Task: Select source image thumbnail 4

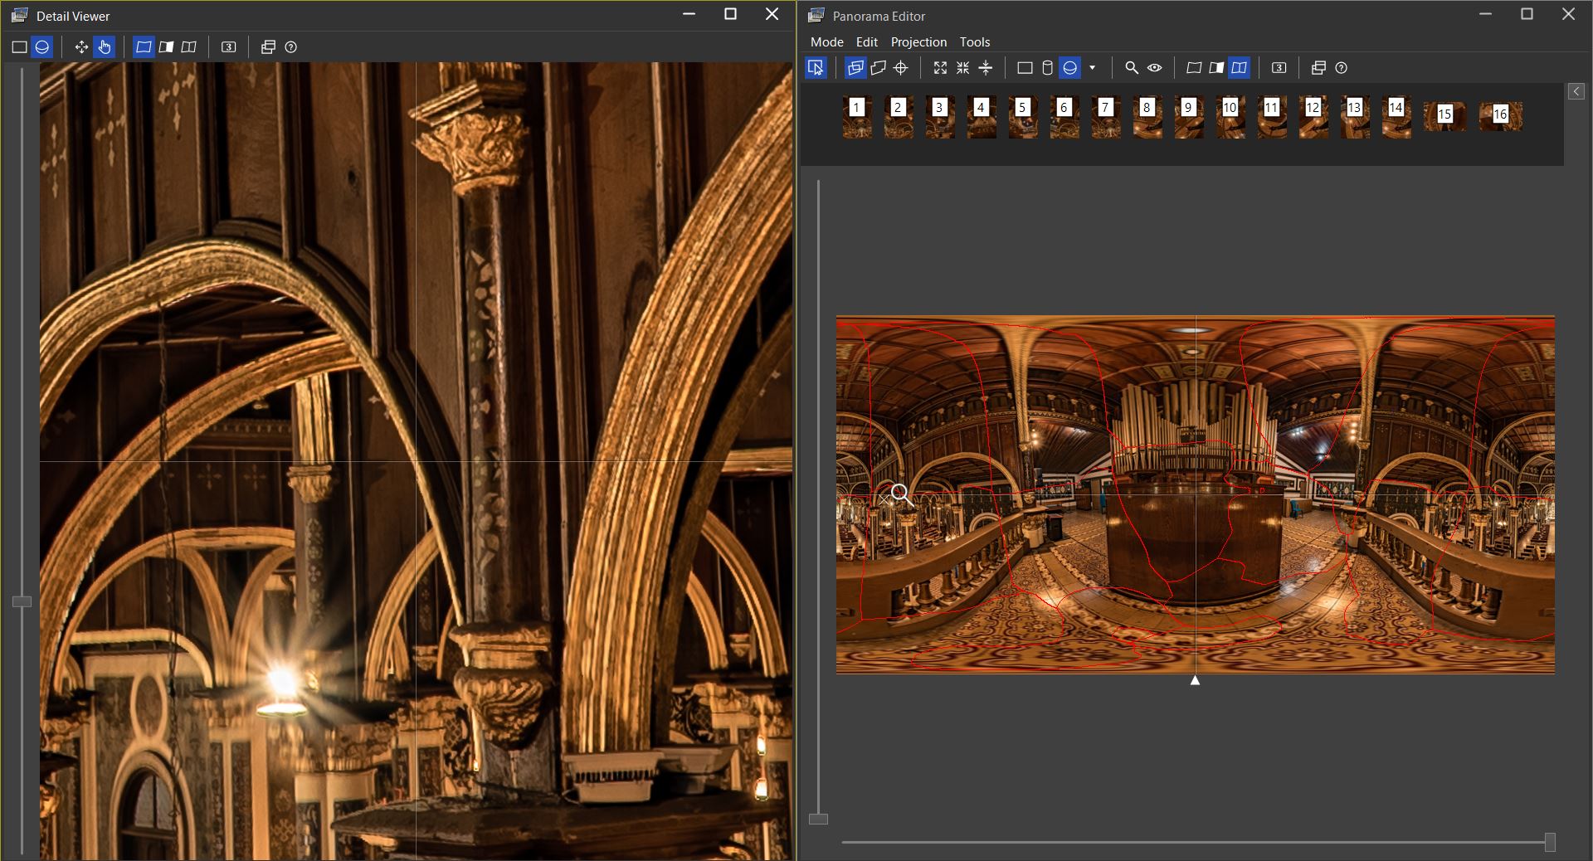Action: click(982, 116)
